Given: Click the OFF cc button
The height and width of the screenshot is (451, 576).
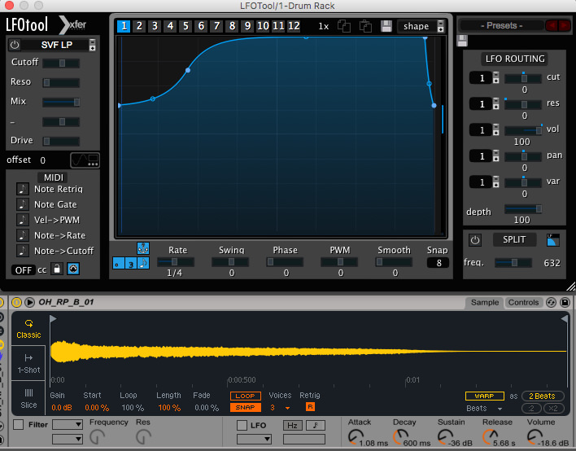Looking at the screenshot, I should 23,270.
